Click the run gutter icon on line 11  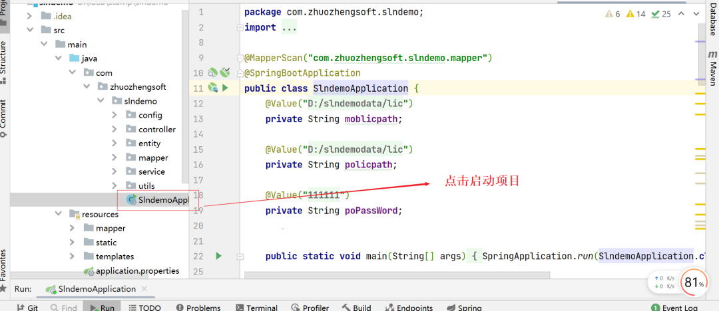click(x=225, y=88)
